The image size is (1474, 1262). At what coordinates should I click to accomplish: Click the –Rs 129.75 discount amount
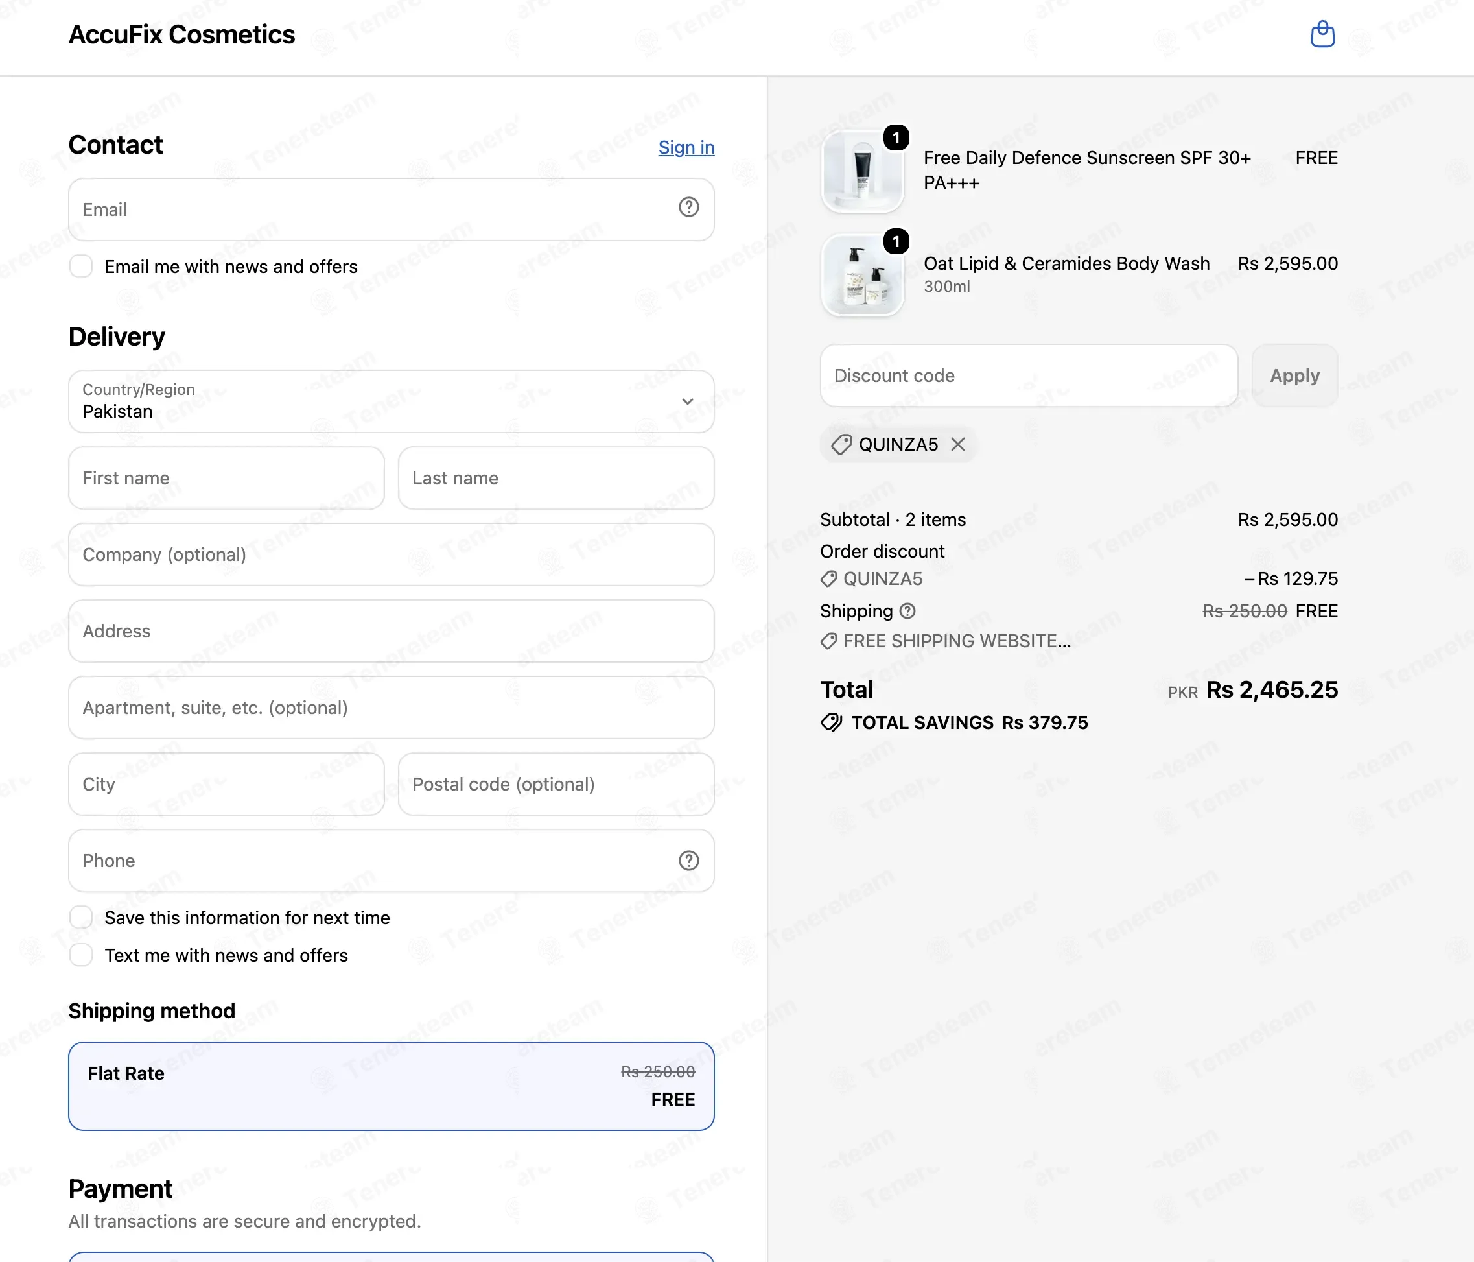(x=1291, y=578)
